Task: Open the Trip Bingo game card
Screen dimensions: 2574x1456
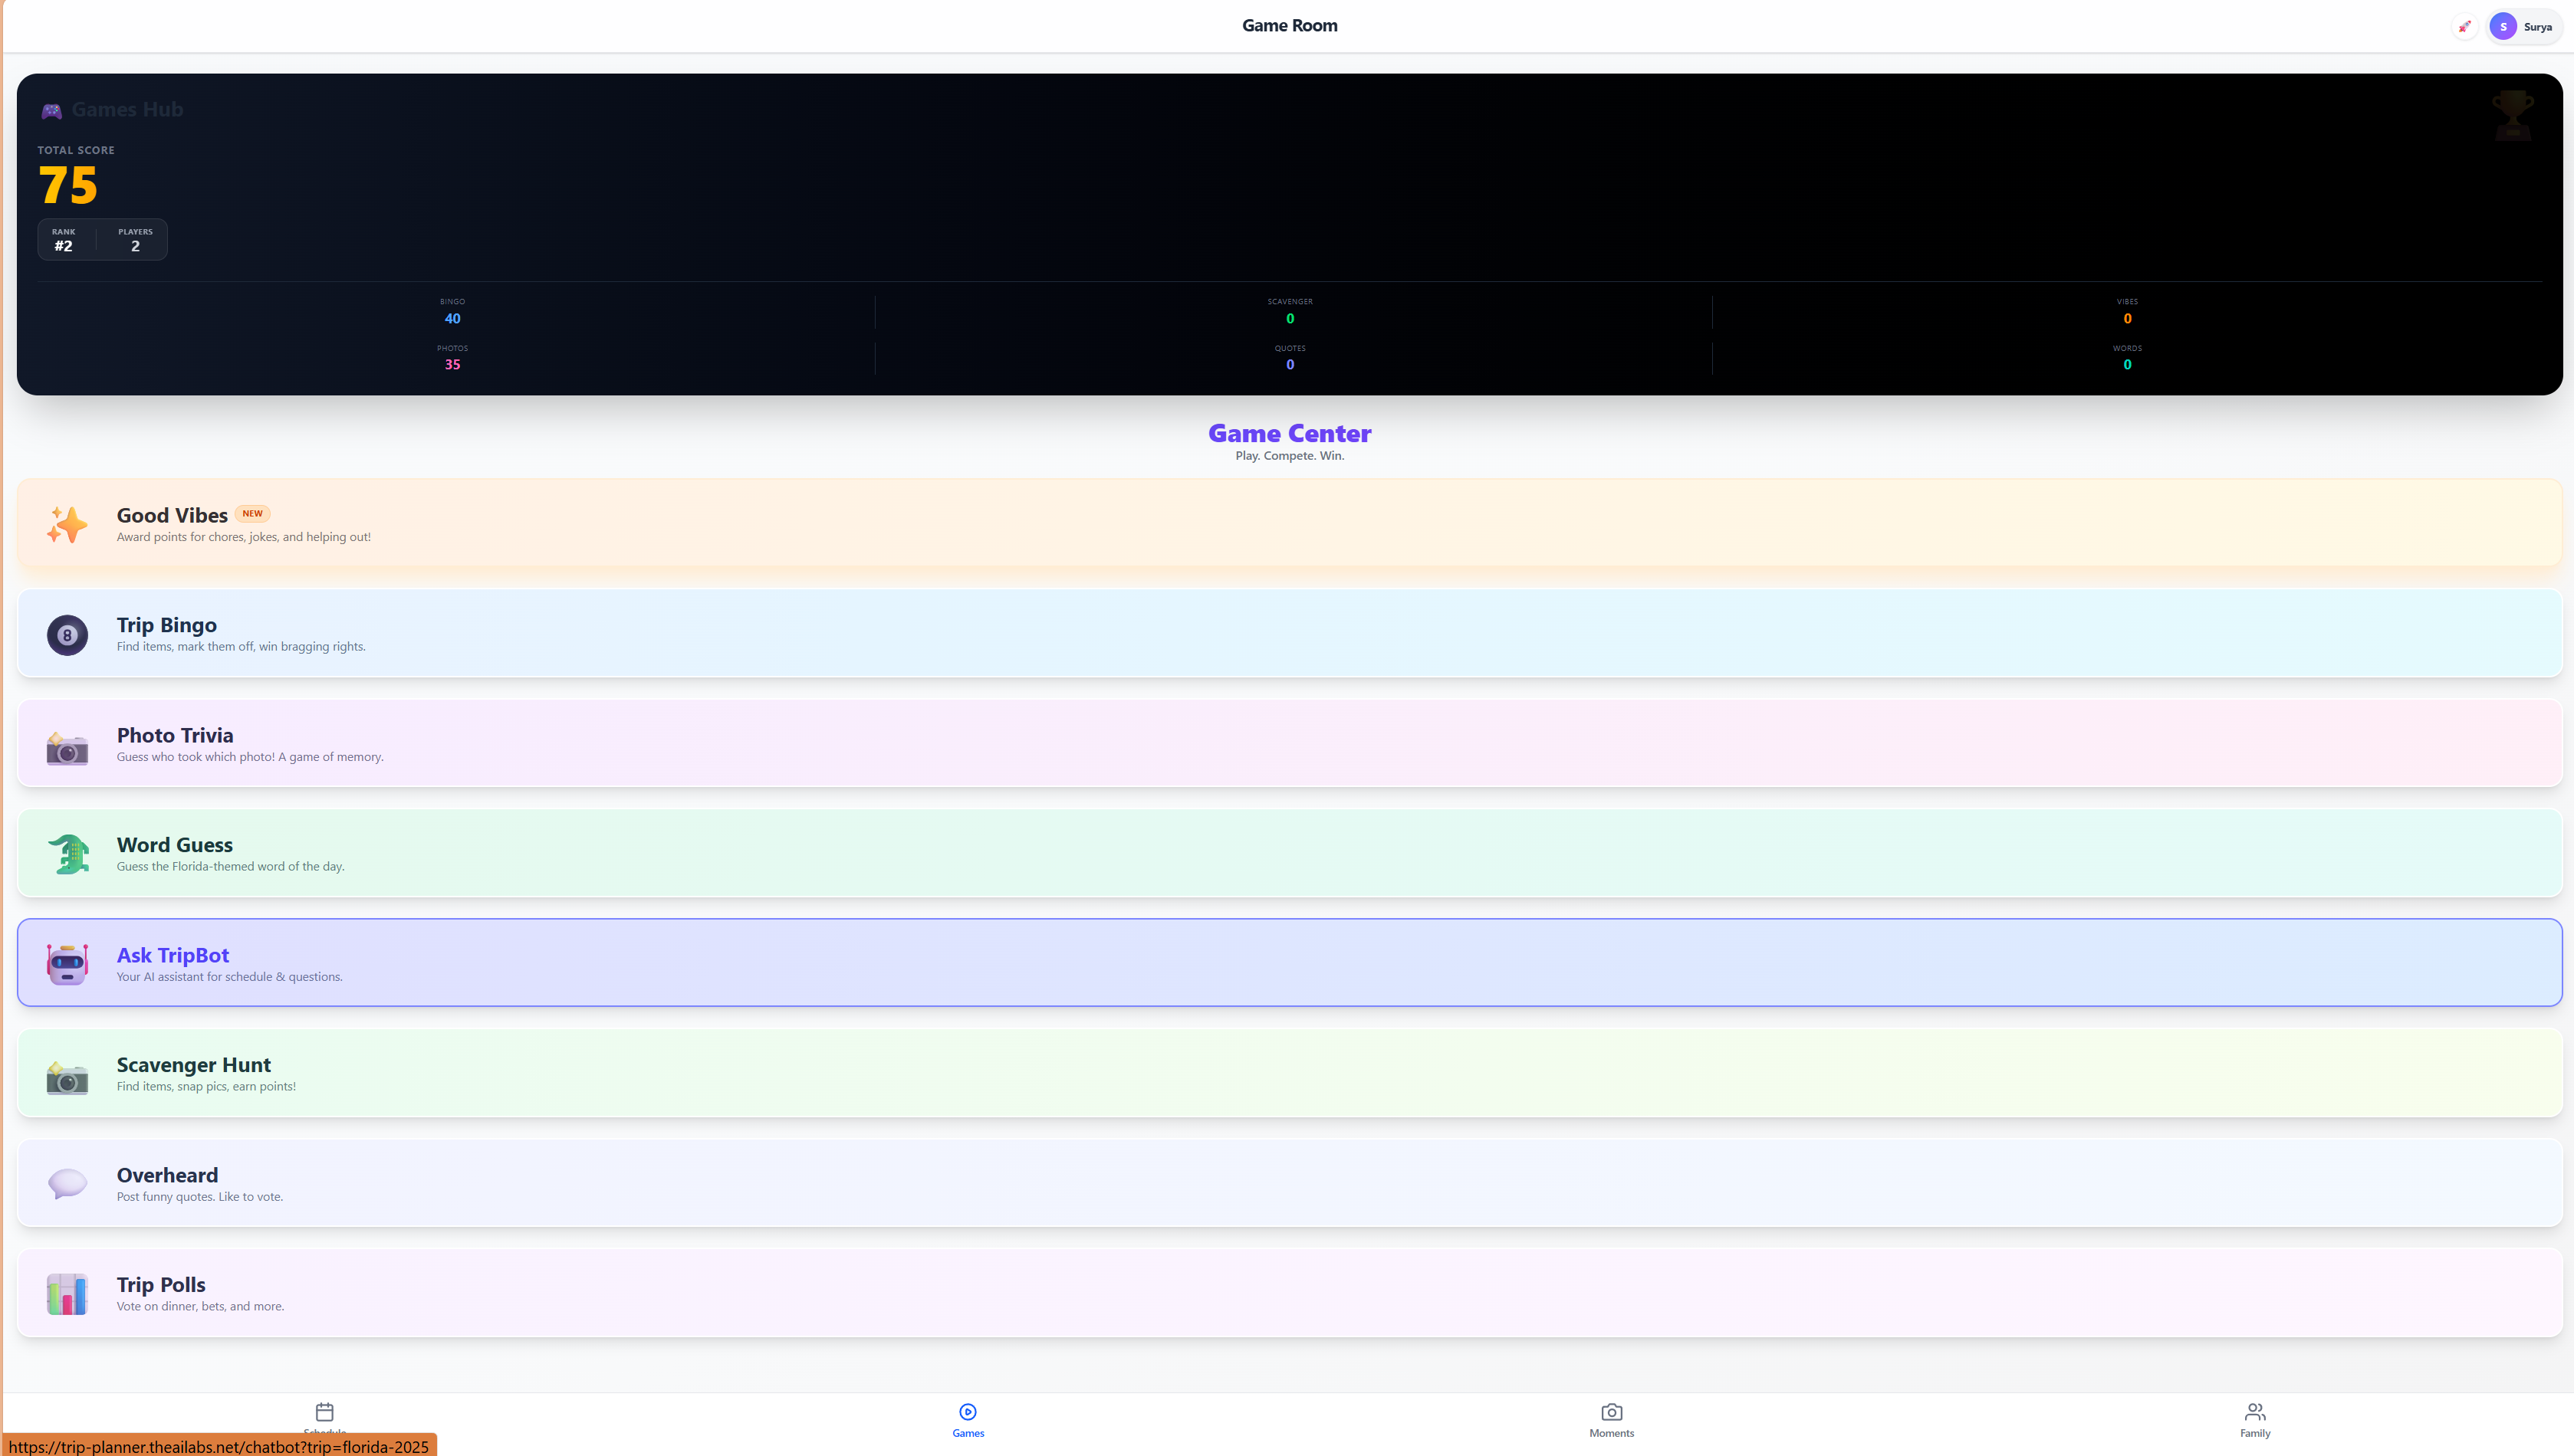Action: point(1287,633)
